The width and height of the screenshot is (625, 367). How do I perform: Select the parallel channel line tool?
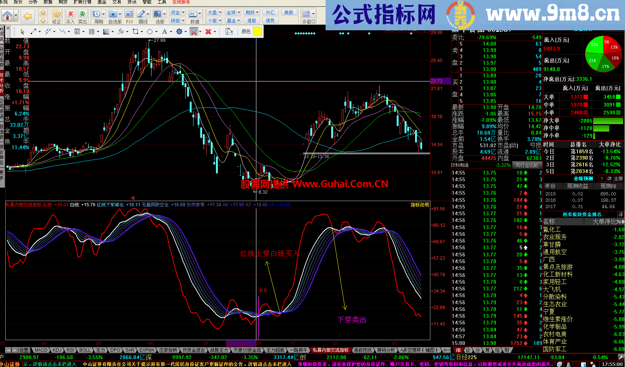coord(48,32)
